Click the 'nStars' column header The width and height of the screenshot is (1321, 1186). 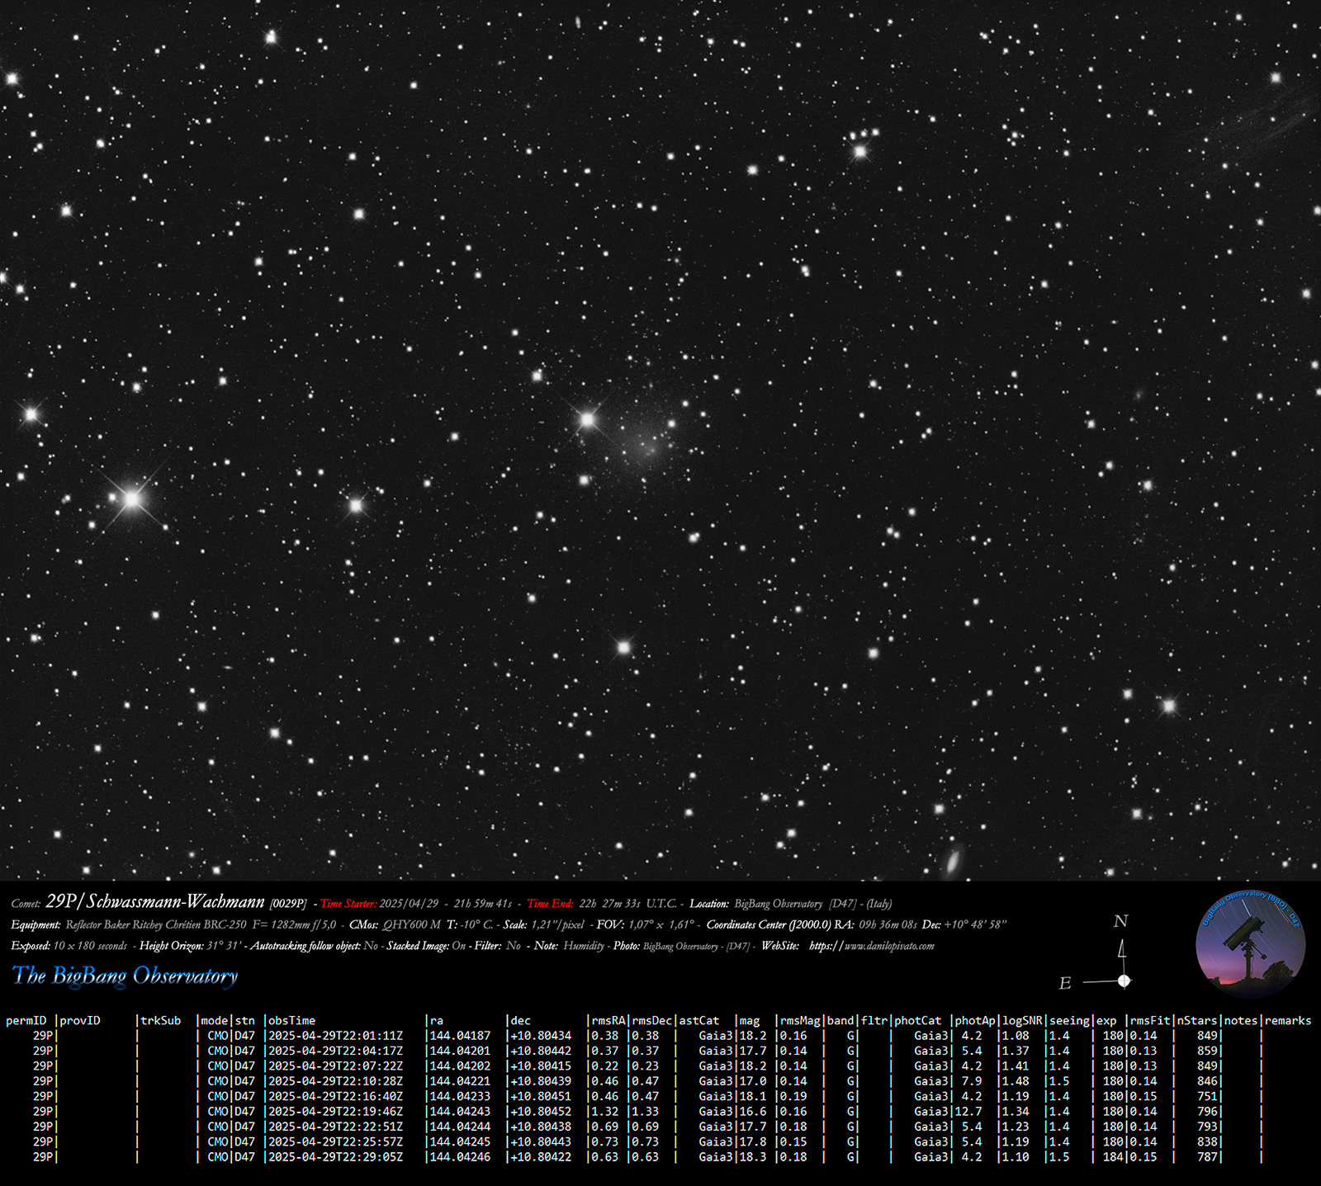[x=1198, y=1021]
